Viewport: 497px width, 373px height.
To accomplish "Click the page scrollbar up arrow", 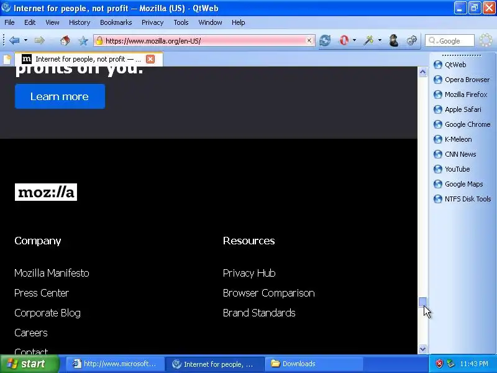I will click(x=422, y=72).
